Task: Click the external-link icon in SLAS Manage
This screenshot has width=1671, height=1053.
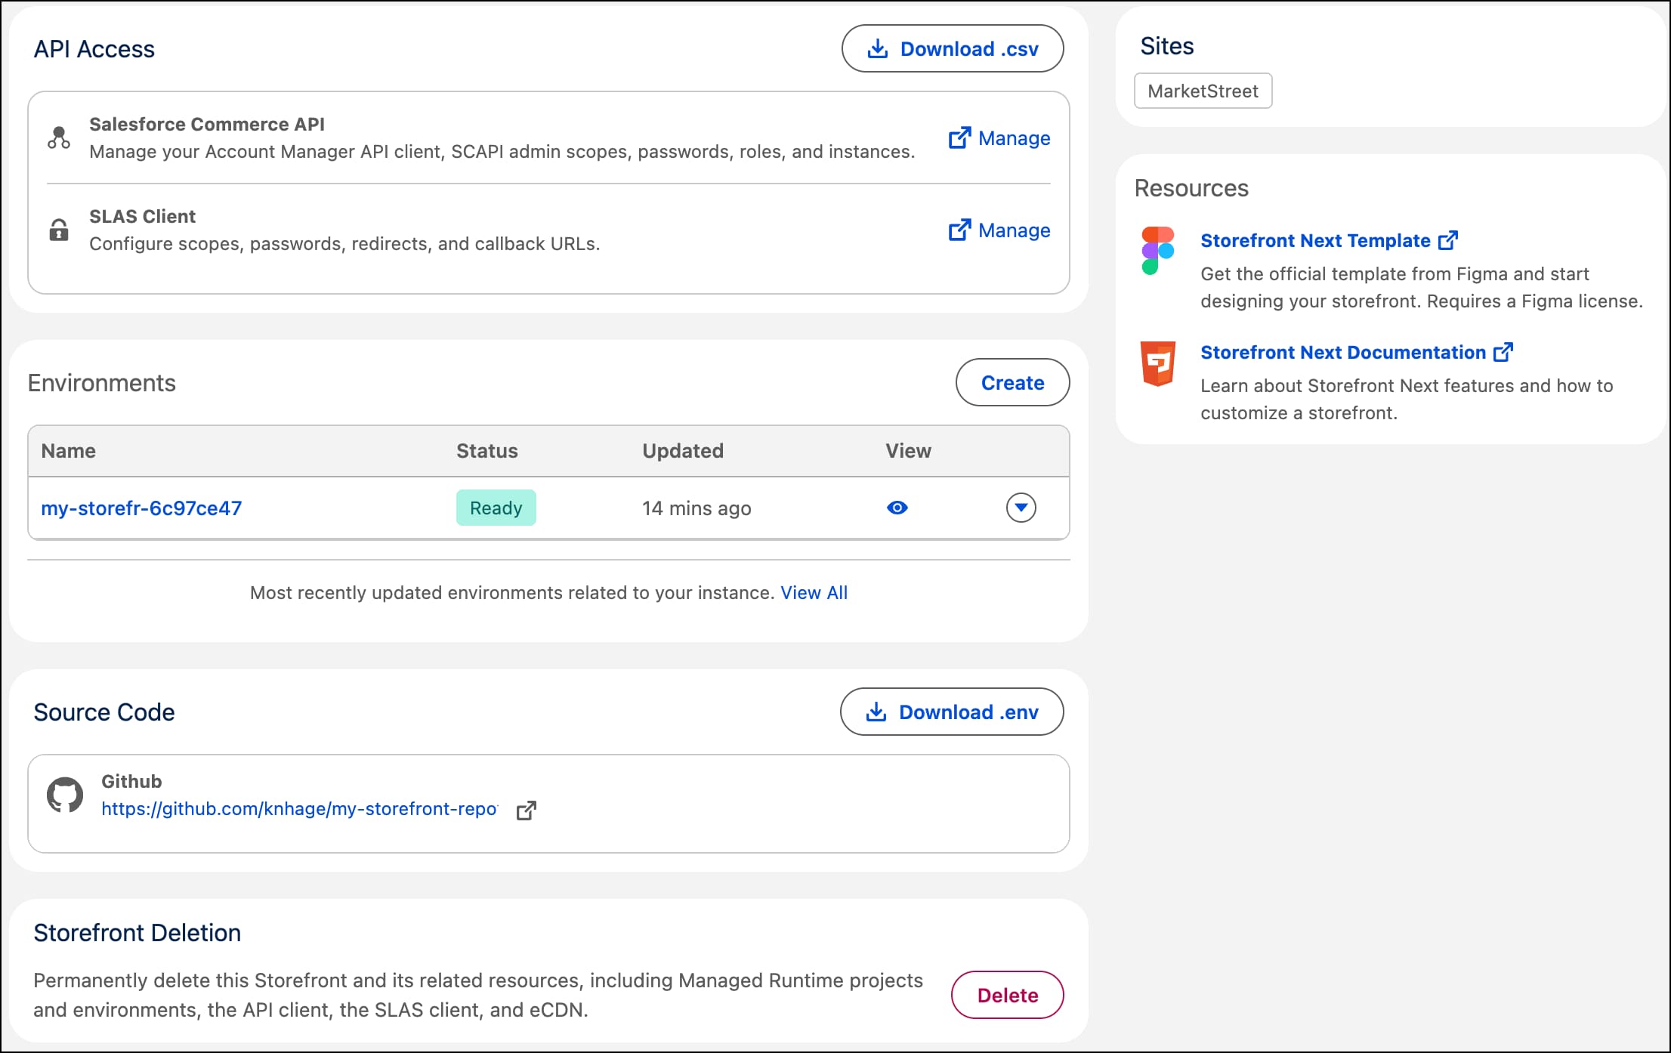Action: tap(959, 230)
